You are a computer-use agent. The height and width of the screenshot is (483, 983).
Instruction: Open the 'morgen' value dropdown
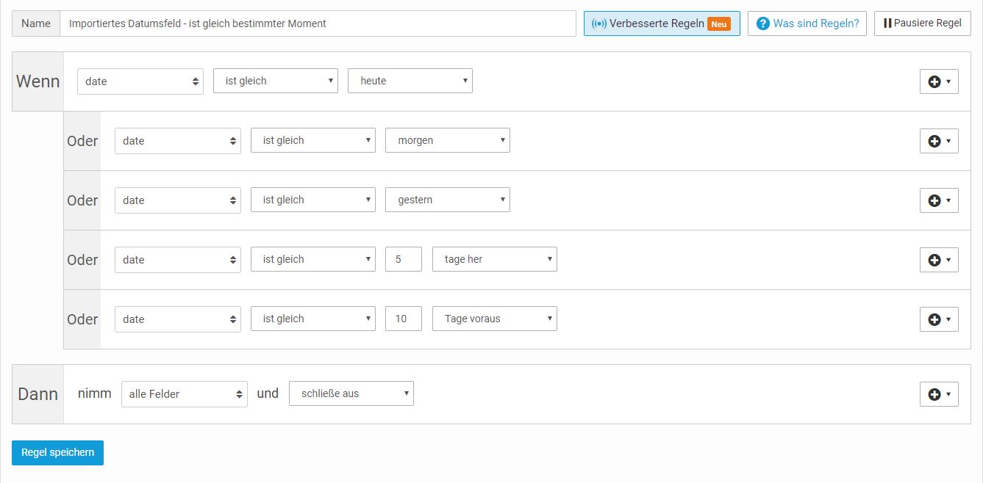coord(448,140)
